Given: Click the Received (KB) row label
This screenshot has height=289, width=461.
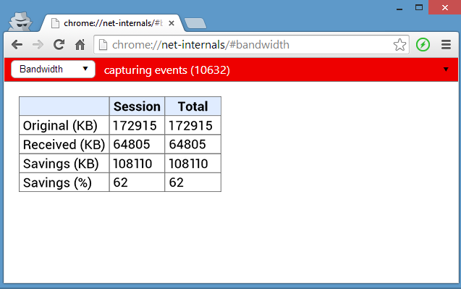Looking at the screenshot, I should 64,145.
